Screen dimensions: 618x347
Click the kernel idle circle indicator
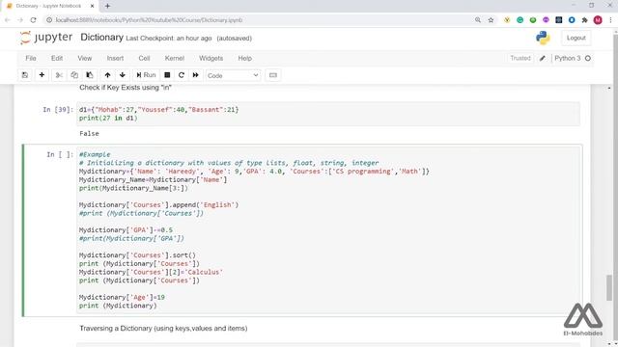click(x=588, y=58)
